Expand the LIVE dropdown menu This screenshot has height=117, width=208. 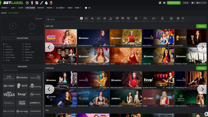[14, 8]
